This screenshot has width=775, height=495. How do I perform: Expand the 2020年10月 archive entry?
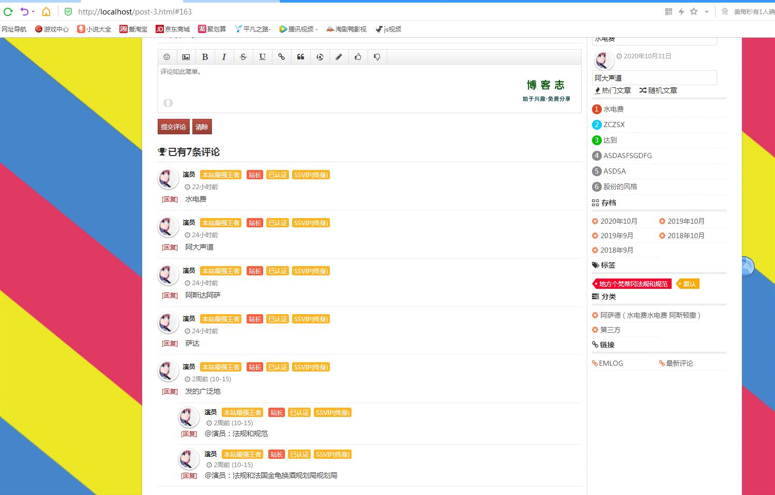(x=618, y=221)
